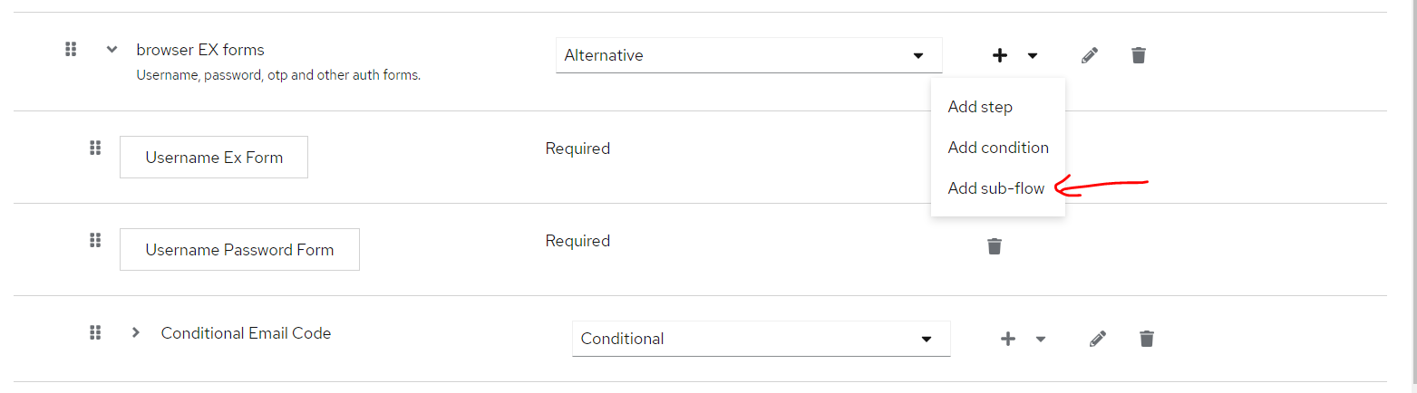Click the plus icon for Conditional Email Code
The height and width of the screenshot is (393, 1417).
[1007, 339]
